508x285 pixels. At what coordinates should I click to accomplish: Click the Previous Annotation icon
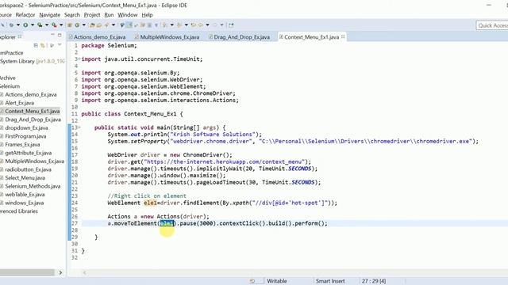pos(179,25)
